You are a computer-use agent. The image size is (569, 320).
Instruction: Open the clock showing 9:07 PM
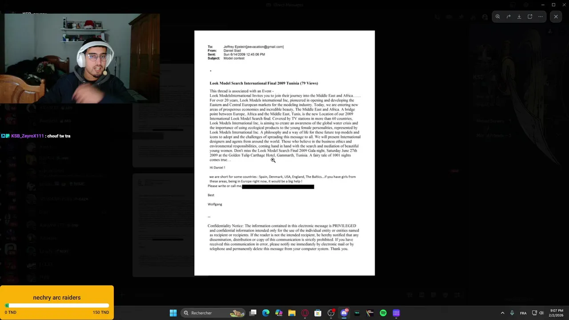tap(557, 313)
